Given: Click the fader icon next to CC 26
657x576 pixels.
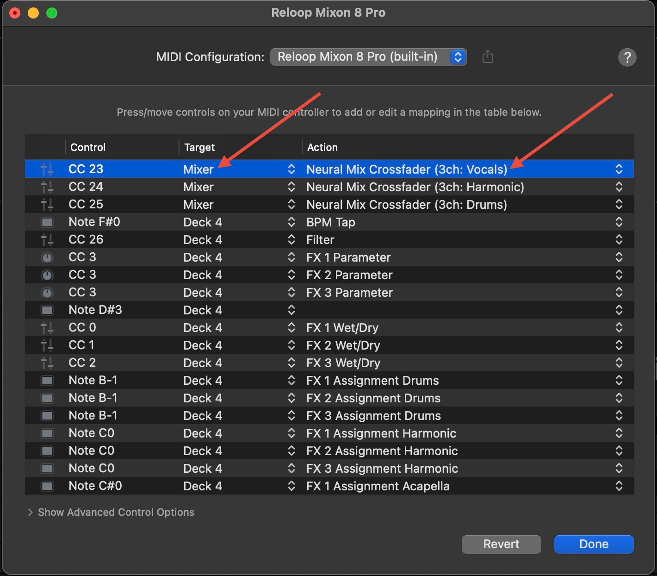Looking at the screenshot, I should click(x=47, y=240).
